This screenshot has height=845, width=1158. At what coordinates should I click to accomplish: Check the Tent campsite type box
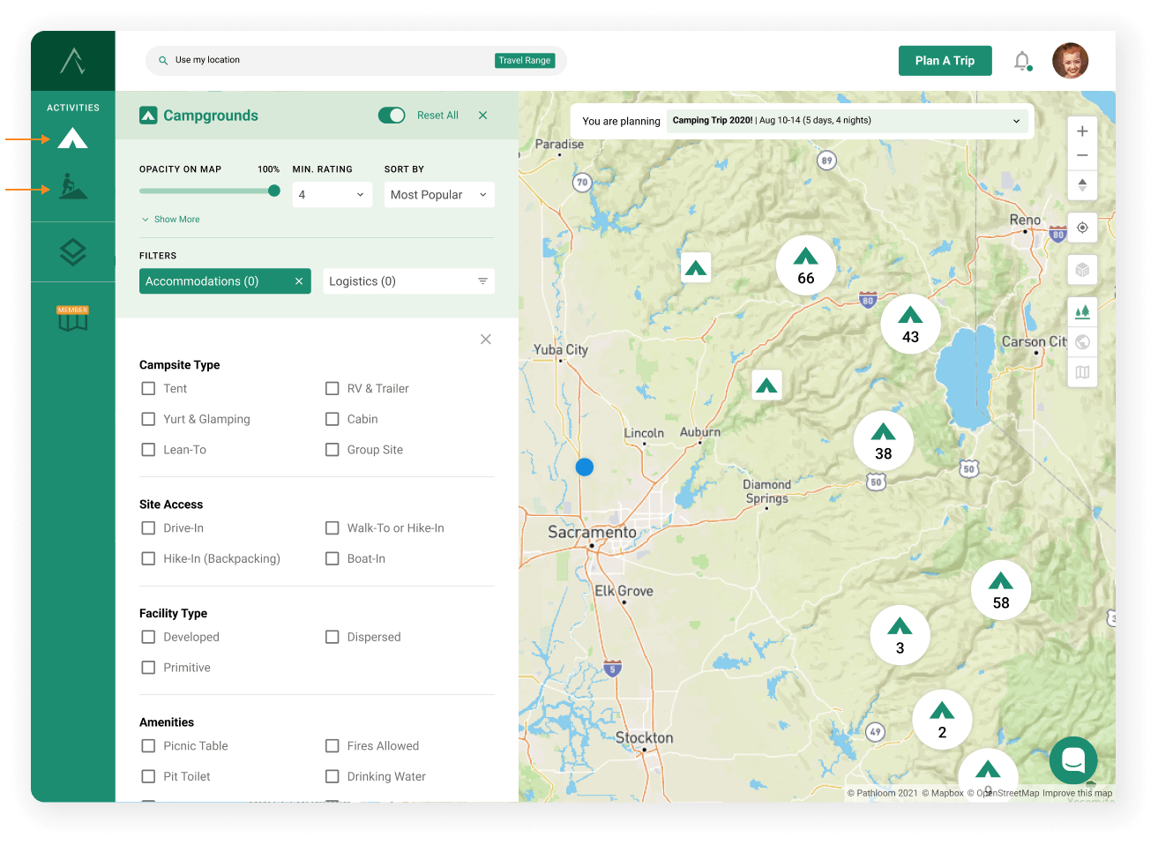(148, 388)
